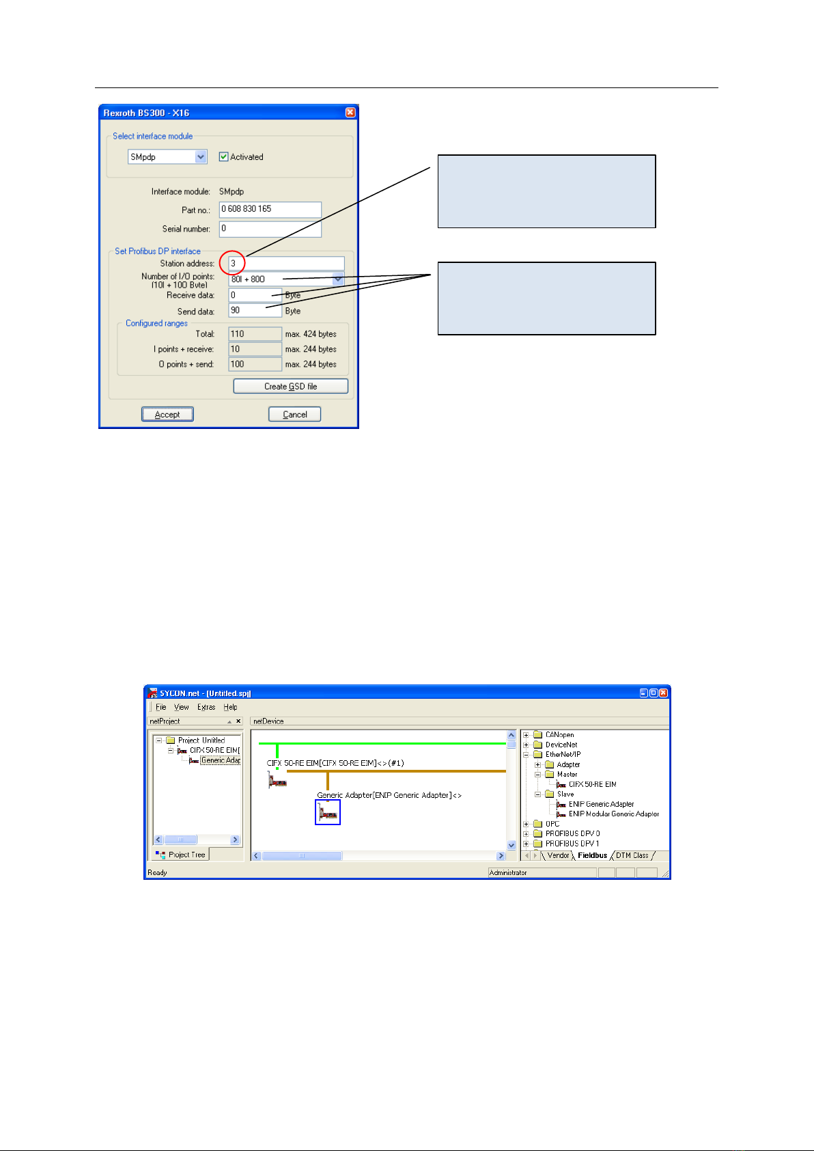Expand the PROFIBUS DPV 1 node
This screenshot has height=1151, width=814.
click(x=526, y=844)
